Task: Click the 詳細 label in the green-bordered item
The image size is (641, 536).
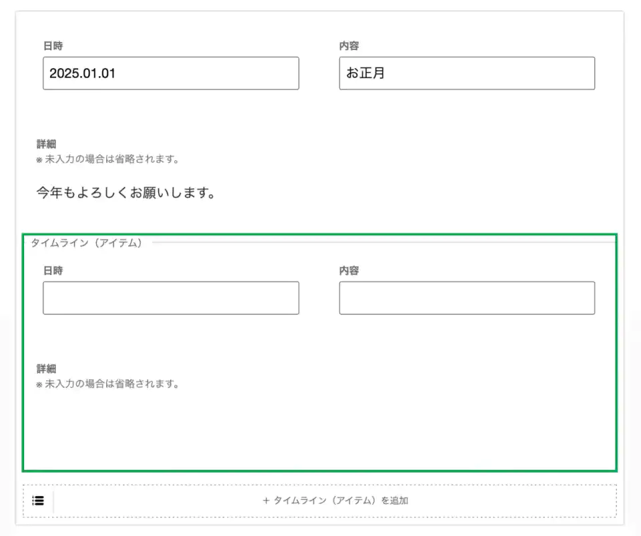Action: pos(46,368)
